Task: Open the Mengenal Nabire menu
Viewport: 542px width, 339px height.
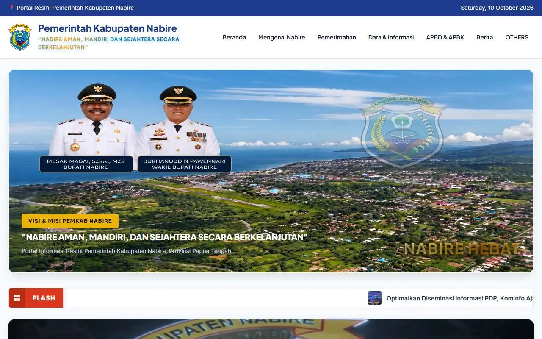Action: coord(282,37)
